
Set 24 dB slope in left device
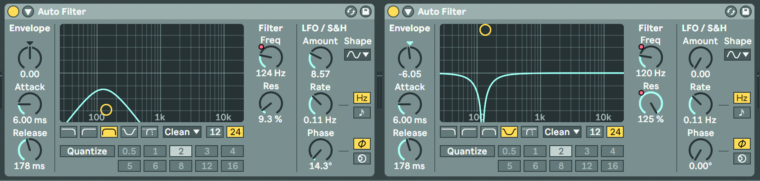click(235, 132)
